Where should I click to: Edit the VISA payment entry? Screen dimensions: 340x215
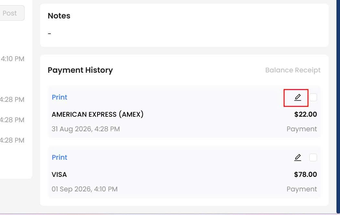click(297, 157)
